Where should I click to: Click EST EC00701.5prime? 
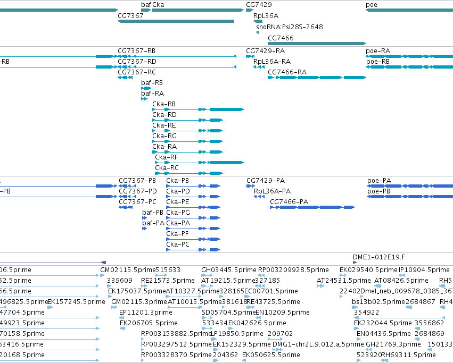coord(247,297)
